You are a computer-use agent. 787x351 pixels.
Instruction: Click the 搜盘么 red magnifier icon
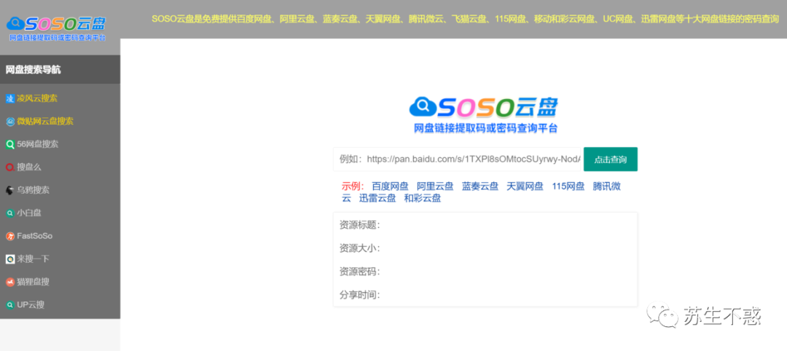point(10,167)
